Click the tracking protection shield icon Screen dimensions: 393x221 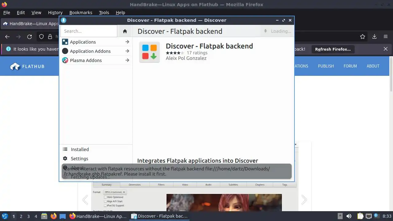coord(41,37)
